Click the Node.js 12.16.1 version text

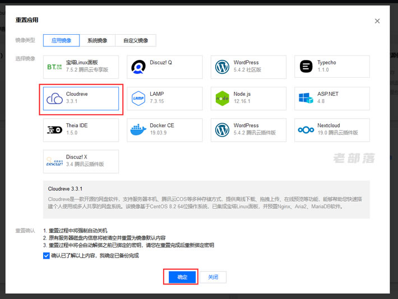242,101
